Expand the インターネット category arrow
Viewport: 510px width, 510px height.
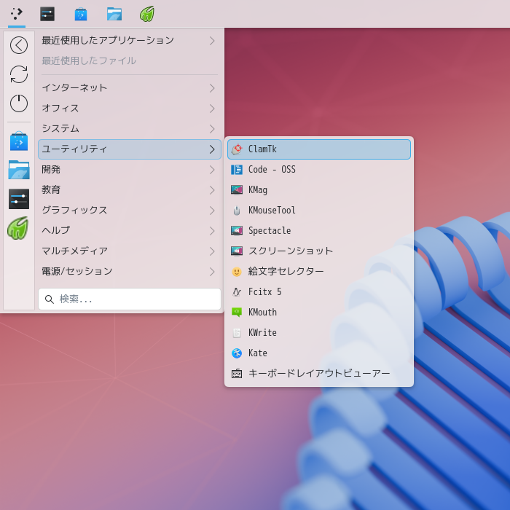point(212,88)
